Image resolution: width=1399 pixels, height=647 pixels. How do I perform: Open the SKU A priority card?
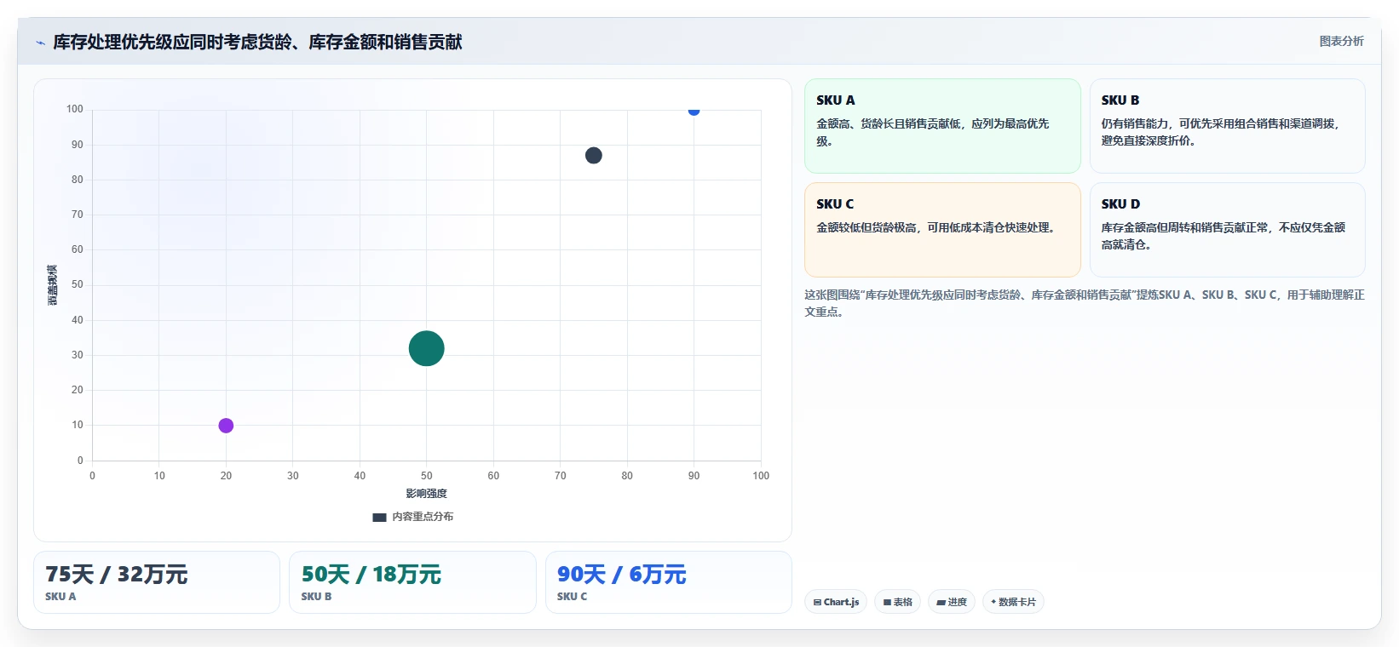942,126
